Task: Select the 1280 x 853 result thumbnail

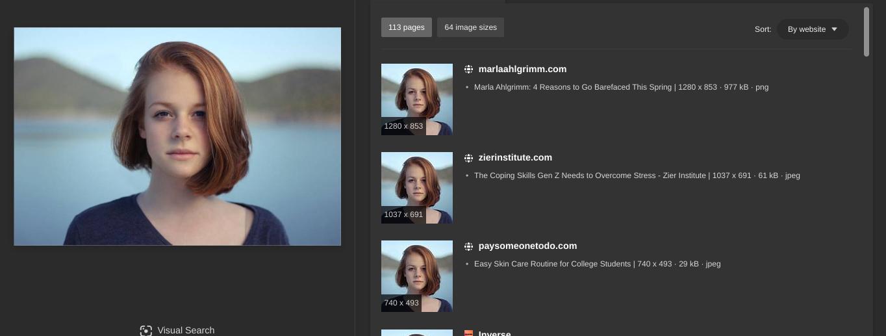Action: click(x=416, y=99)
